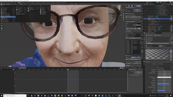Image resolution: width=173 pixels, height=97 pixels.
Task: Click the viewport navigation axis gizmo
Action: [x=122, y=10]
